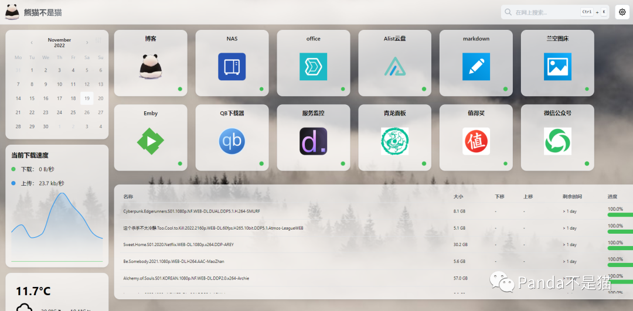Image resolution: width=633 pixels, height=311 pixels.
Task: Click the 下载 speed legend entry
Action: [x=33, y=169]
